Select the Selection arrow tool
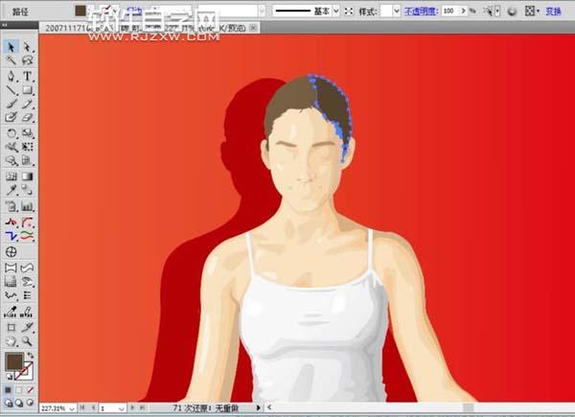Screen dimensions: 575x417 11,46
